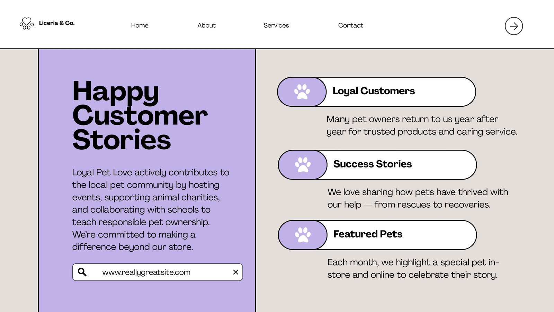
Task: Select the Loyal Customers pill button
Action: point(376,92)
